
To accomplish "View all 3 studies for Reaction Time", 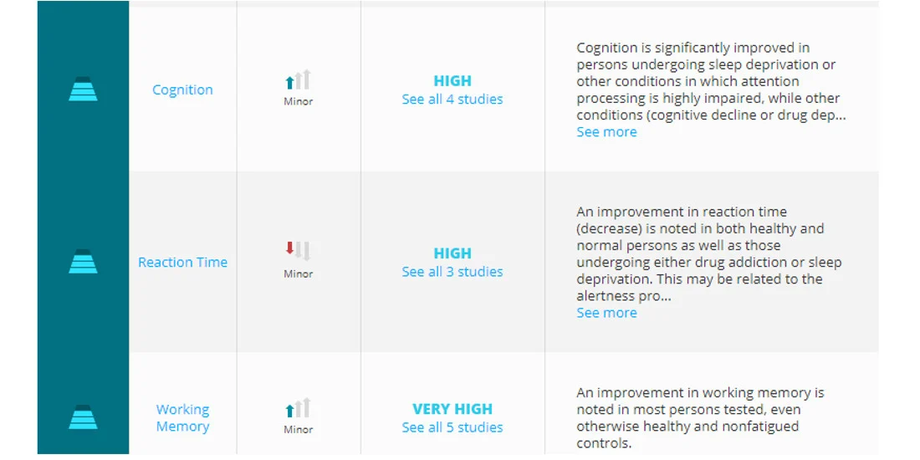I will (x=452, y=272).
